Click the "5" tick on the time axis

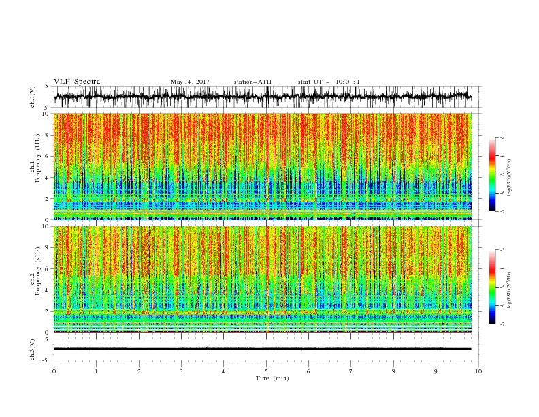(x=266, y=371)
